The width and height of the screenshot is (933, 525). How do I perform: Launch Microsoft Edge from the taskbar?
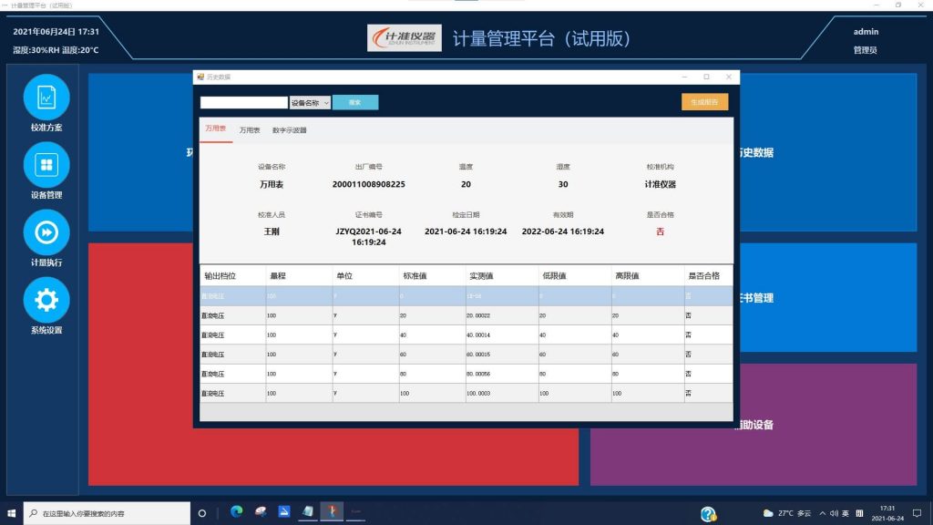(x=237, y=512)
